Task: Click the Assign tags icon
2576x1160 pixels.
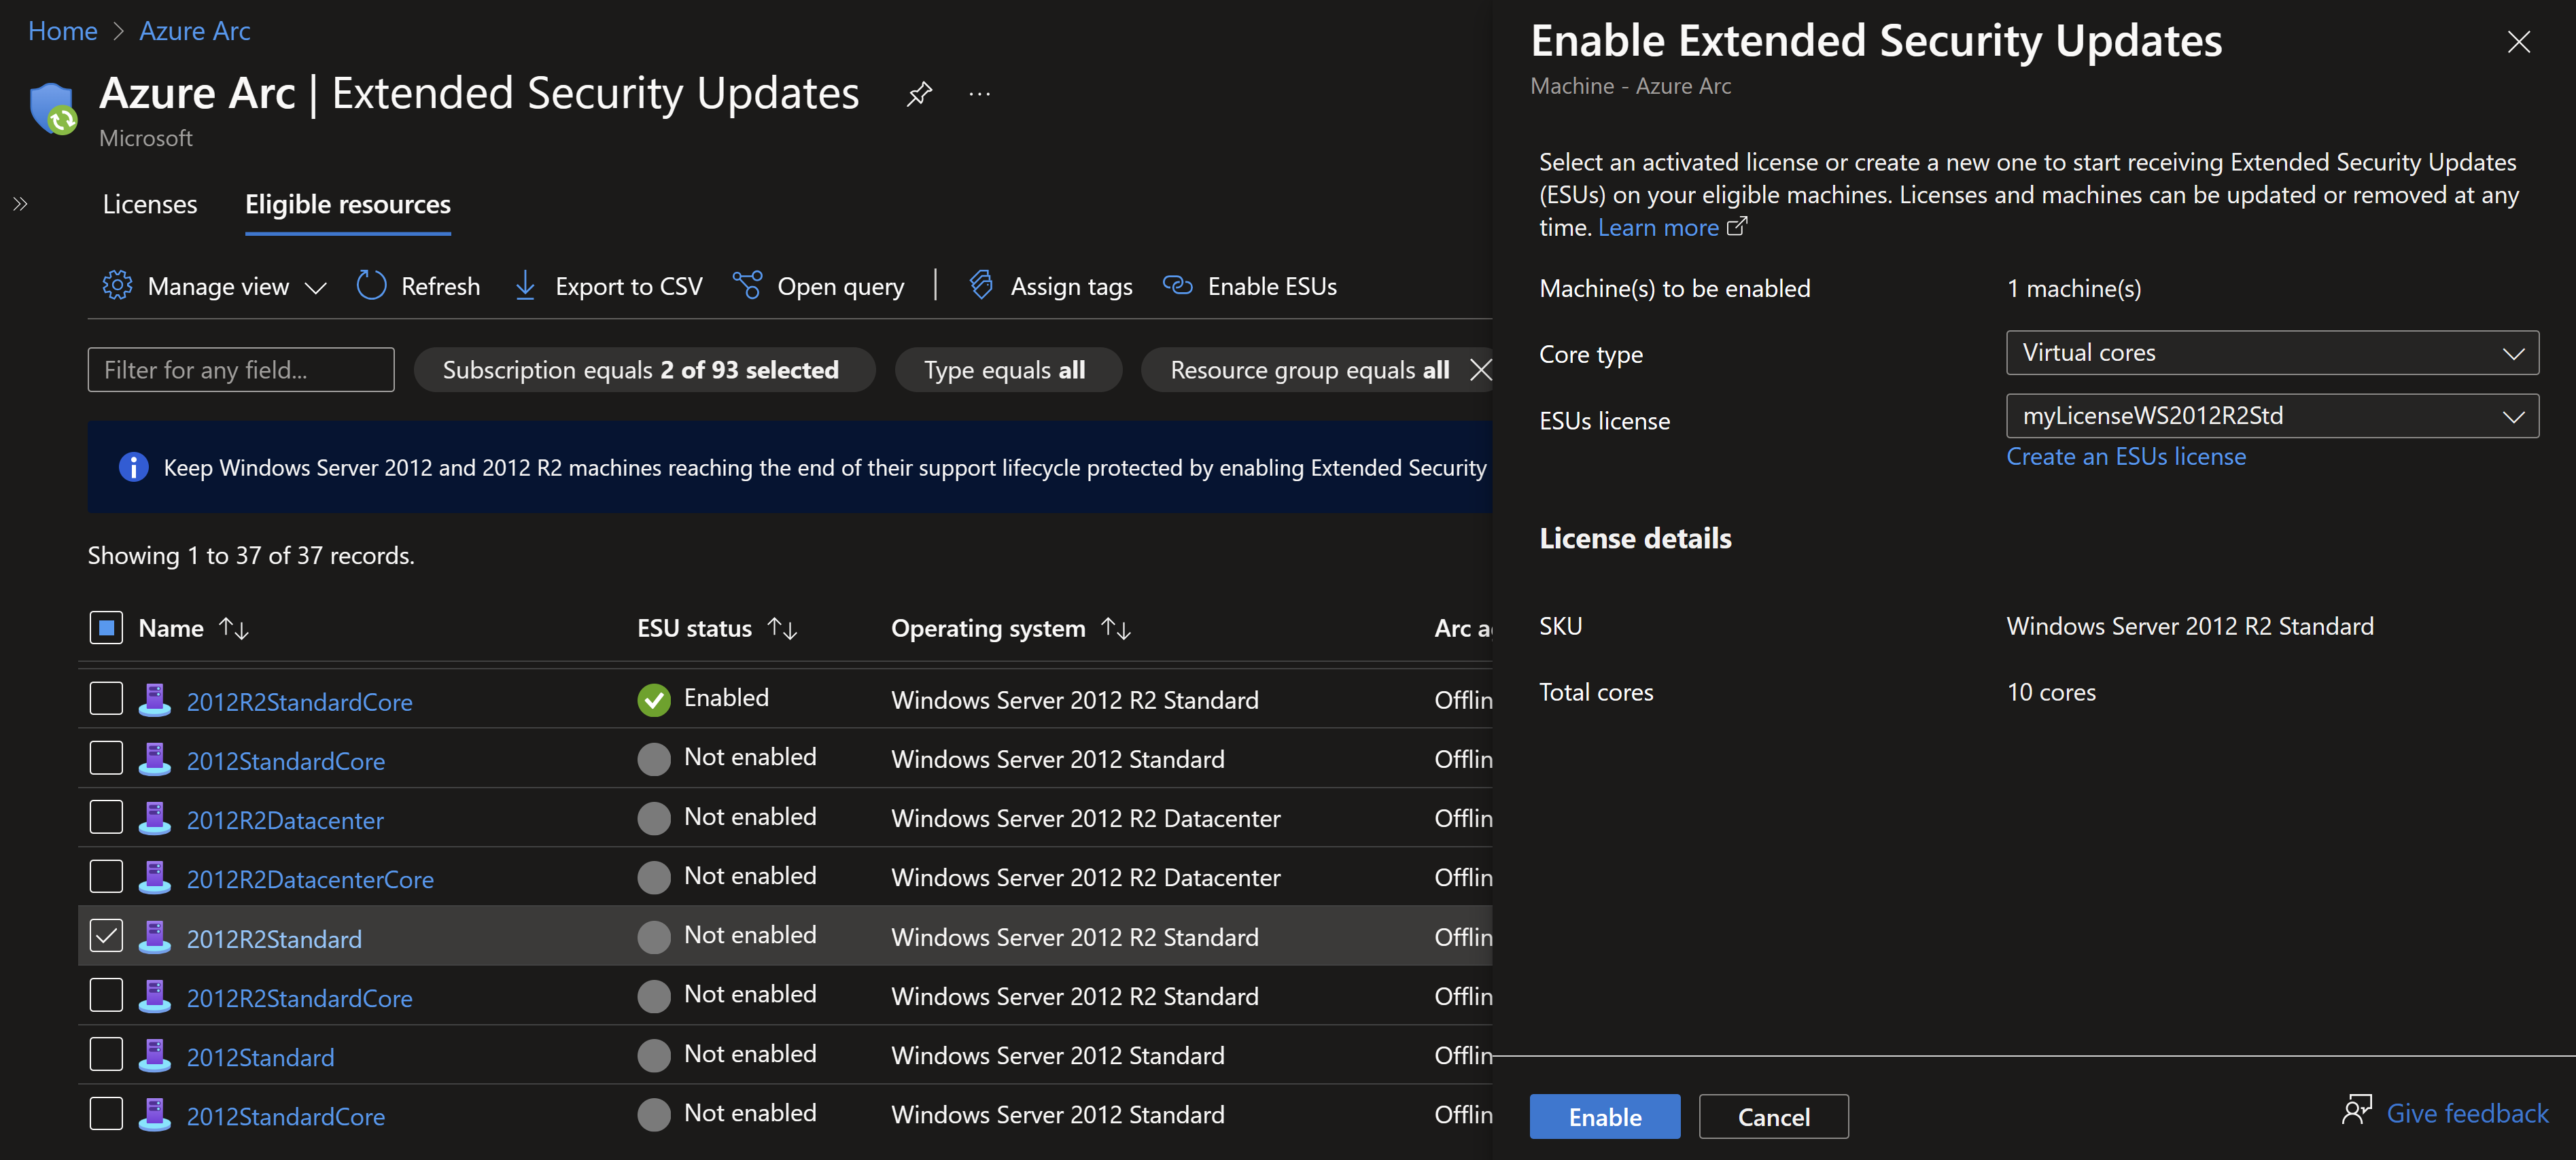Action: click(982, 286)
